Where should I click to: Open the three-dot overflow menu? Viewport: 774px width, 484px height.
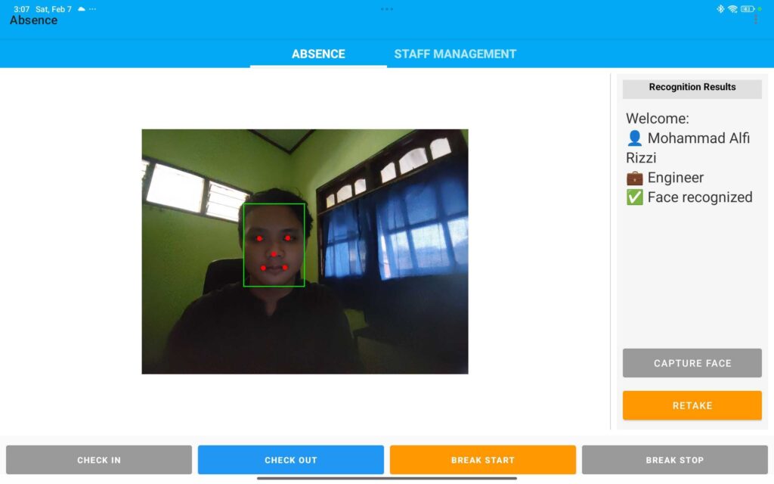[x=755, y=20]
